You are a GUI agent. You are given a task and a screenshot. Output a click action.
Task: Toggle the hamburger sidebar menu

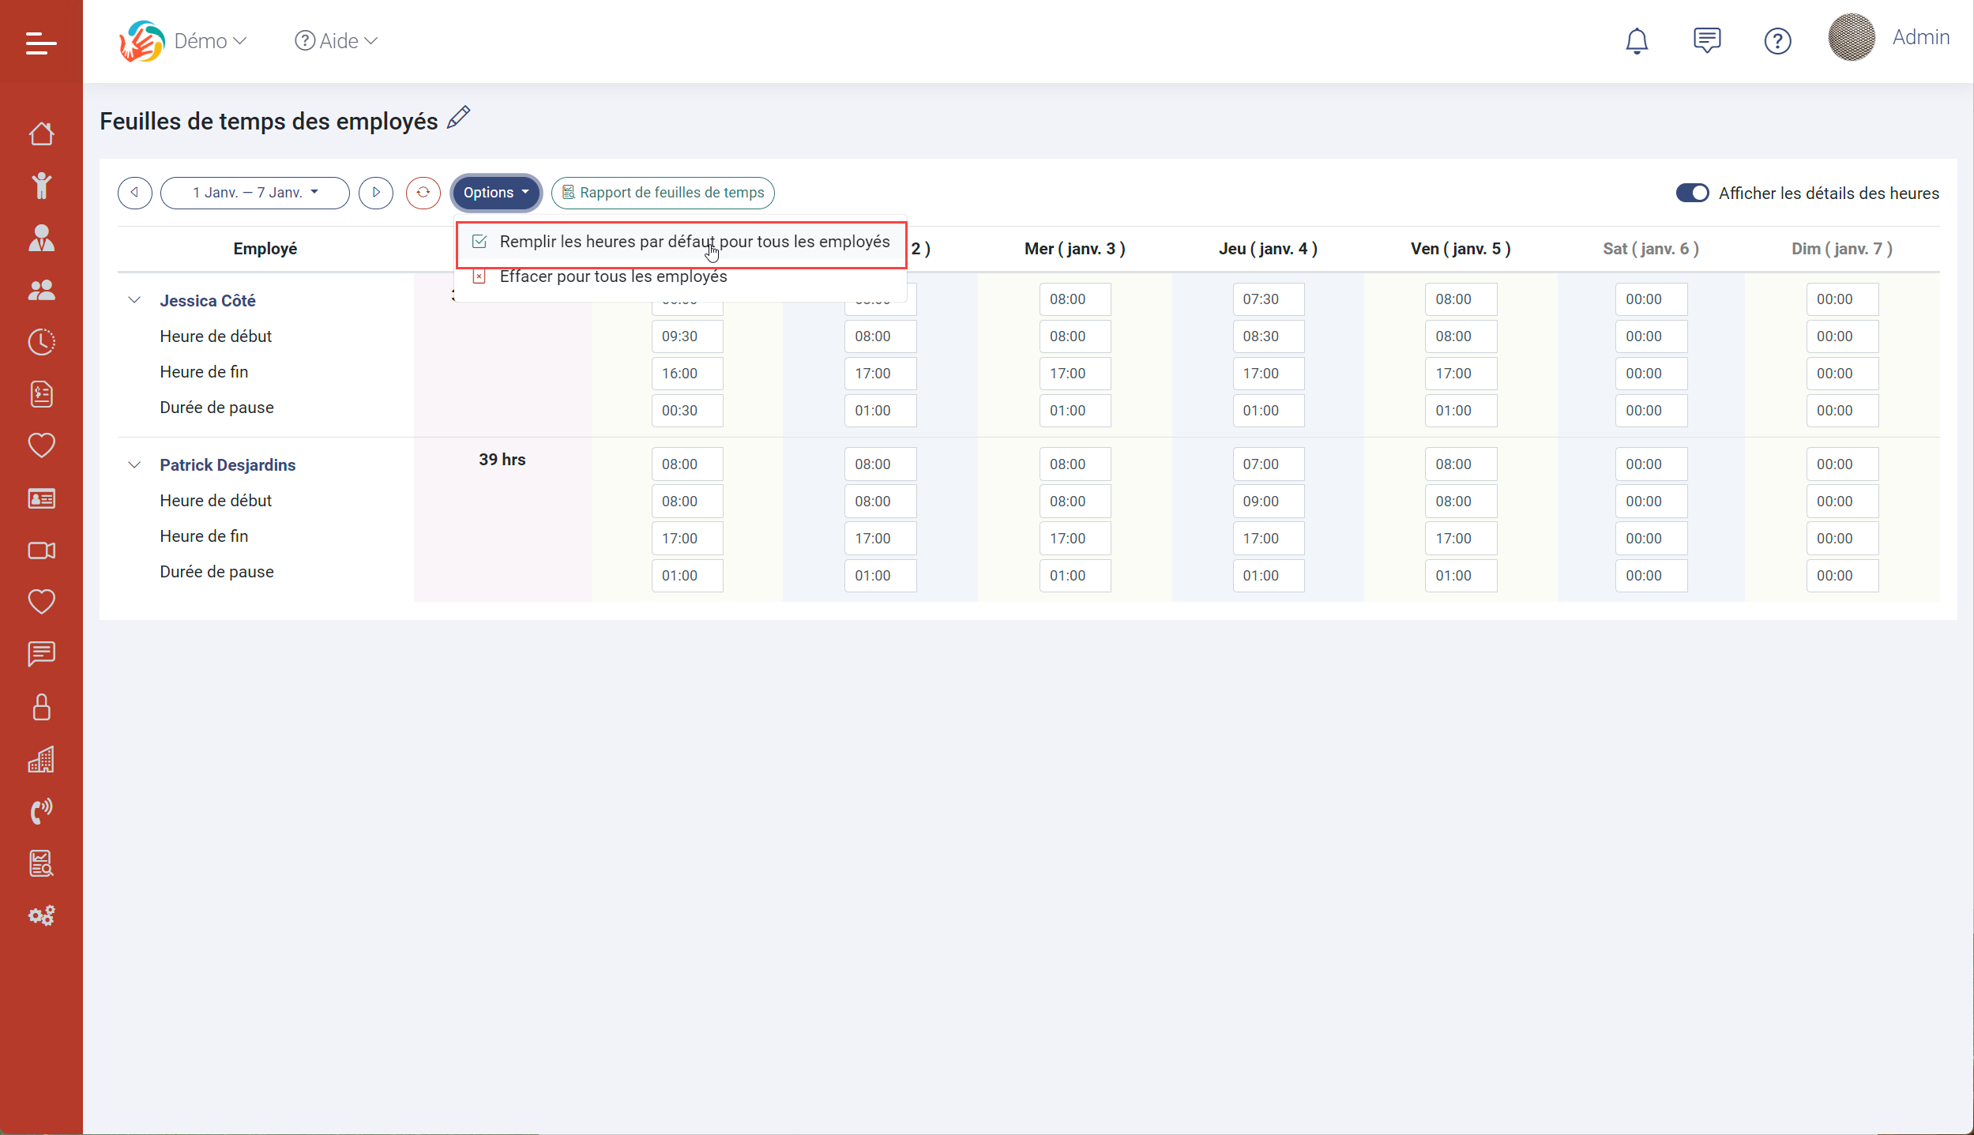point(41,43)
